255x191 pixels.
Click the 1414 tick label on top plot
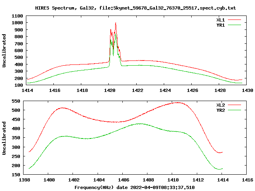pos(27,90)
